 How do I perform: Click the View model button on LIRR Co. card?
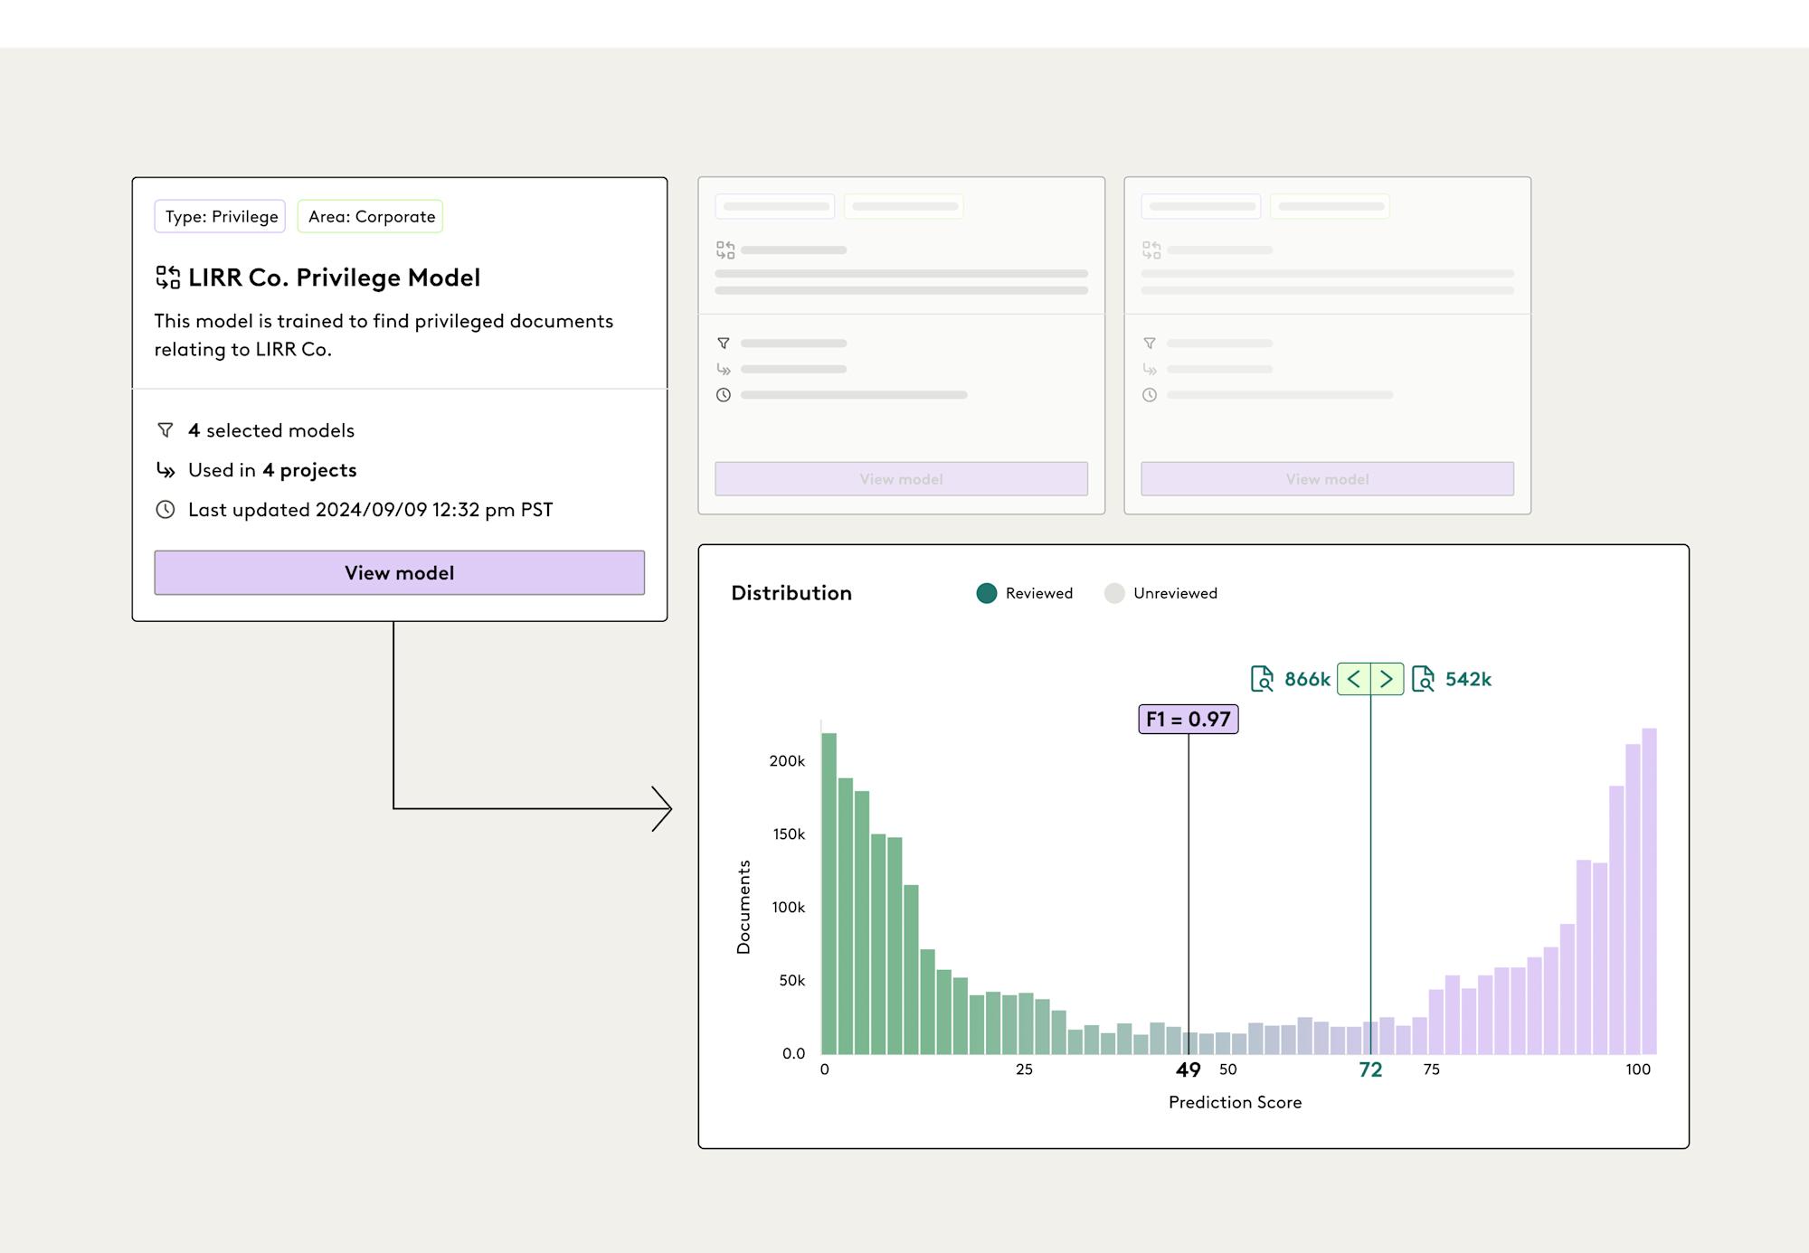coord(399,572)
